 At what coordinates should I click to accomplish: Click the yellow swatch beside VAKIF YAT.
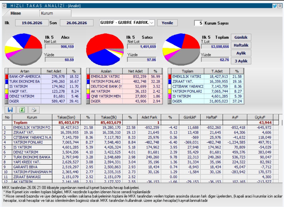(x=7, y=91)
